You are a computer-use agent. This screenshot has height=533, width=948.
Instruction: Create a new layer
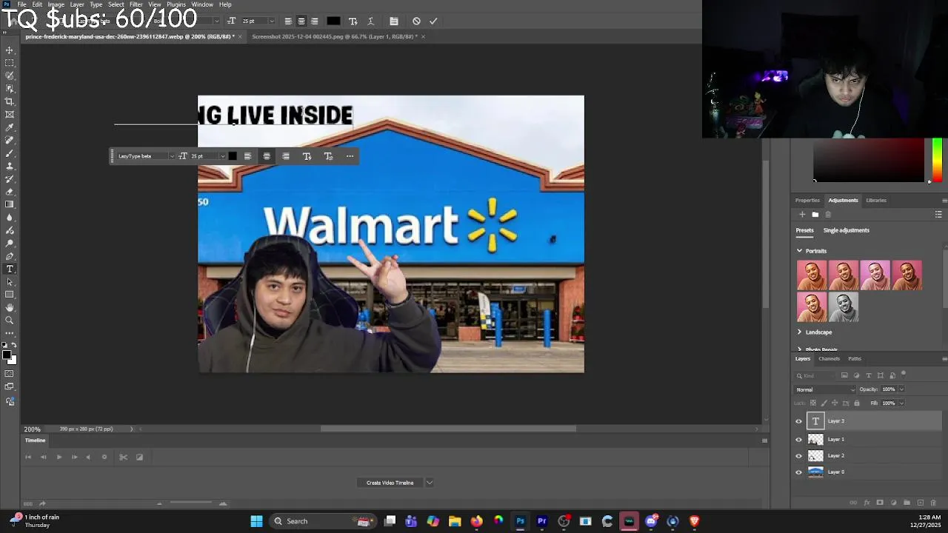(921, 503)
